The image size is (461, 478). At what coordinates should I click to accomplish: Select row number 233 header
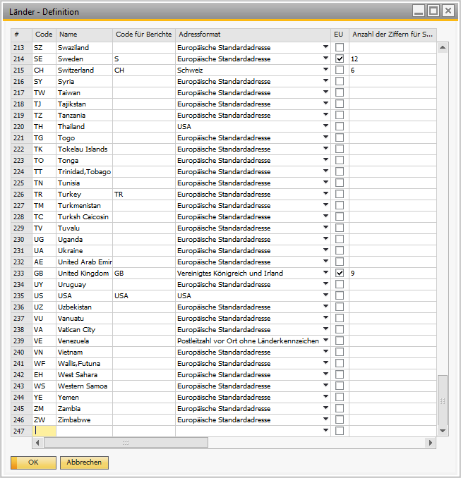pyautogui.click(x=21, y=273)
